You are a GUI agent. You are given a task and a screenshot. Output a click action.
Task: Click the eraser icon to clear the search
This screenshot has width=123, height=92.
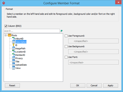click(x=61, y=31)
